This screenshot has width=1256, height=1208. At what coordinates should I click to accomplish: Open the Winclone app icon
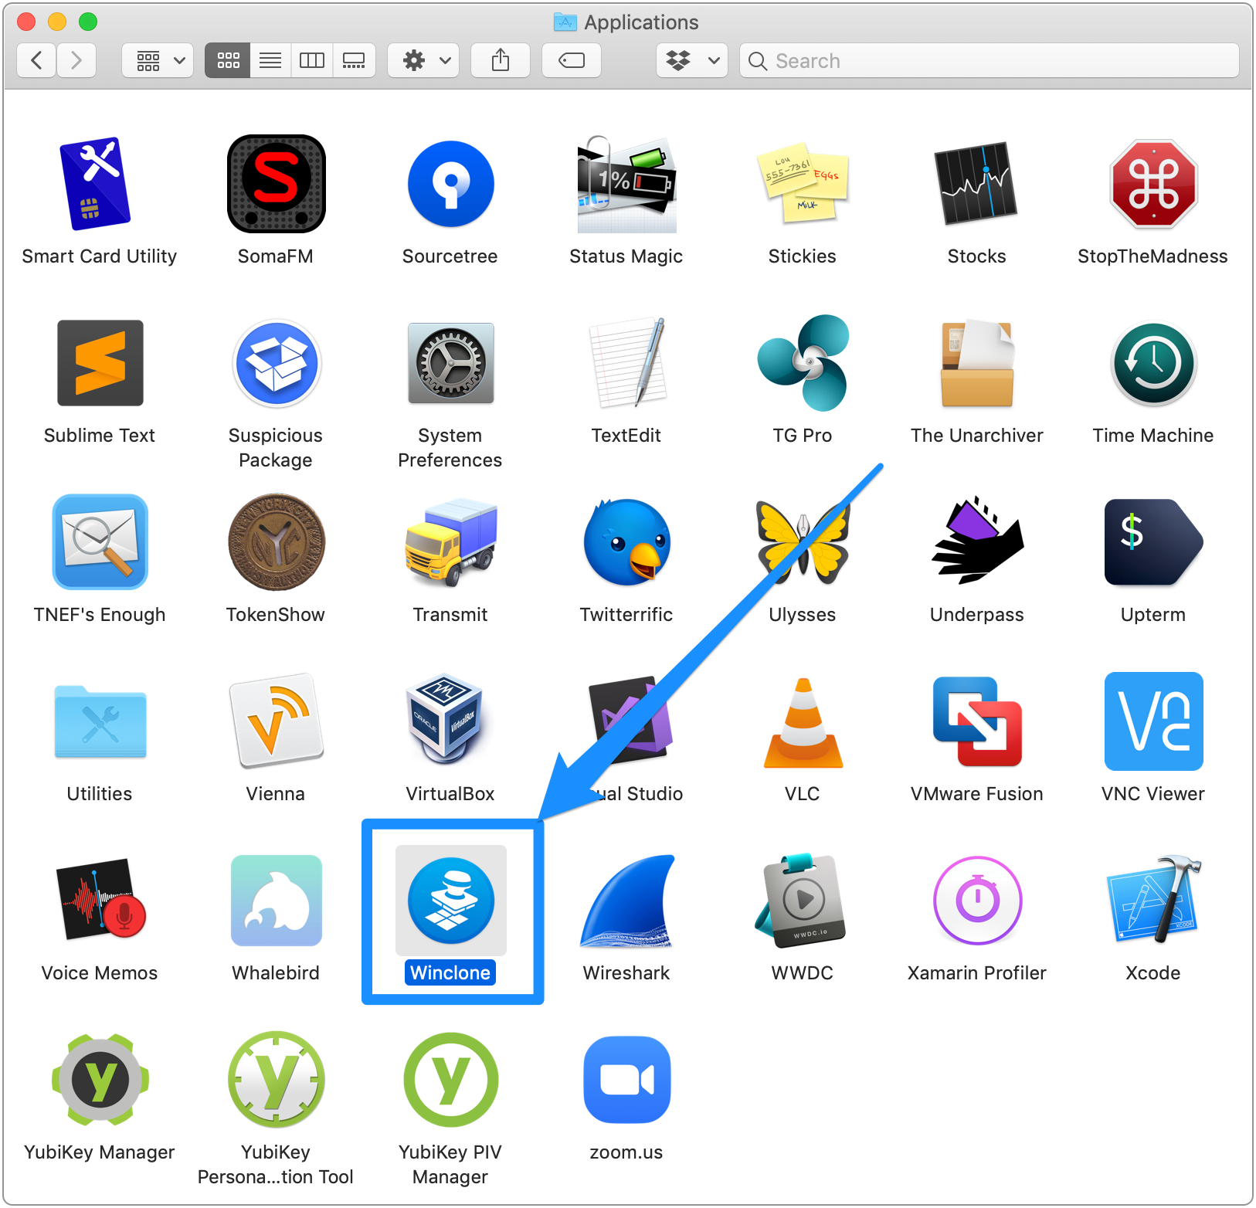coord(451,901)
